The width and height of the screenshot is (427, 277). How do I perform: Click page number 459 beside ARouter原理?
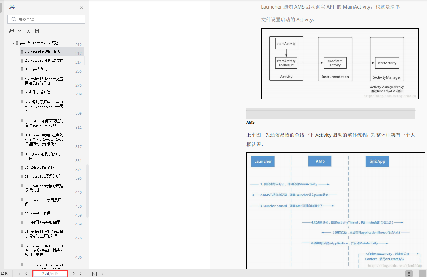coord(79,215)
